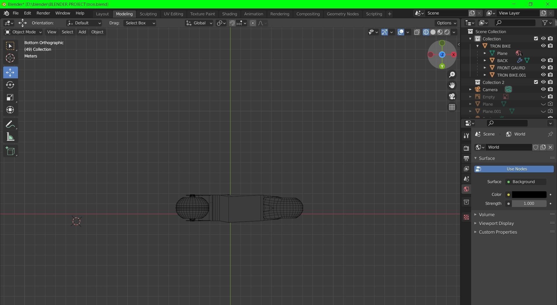The height and width of the screenshot is (305, 557).
Task: Open the viewport Object menu
Action: [97, 32]
